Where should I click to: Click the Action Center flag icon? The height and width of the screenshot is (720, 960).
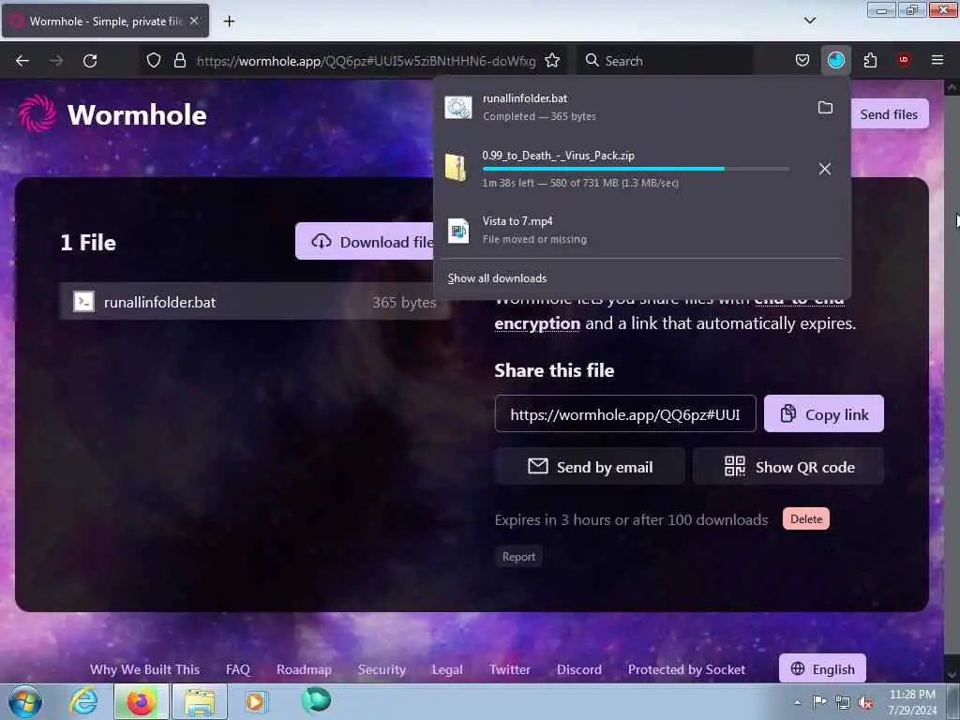pos(819,702)
